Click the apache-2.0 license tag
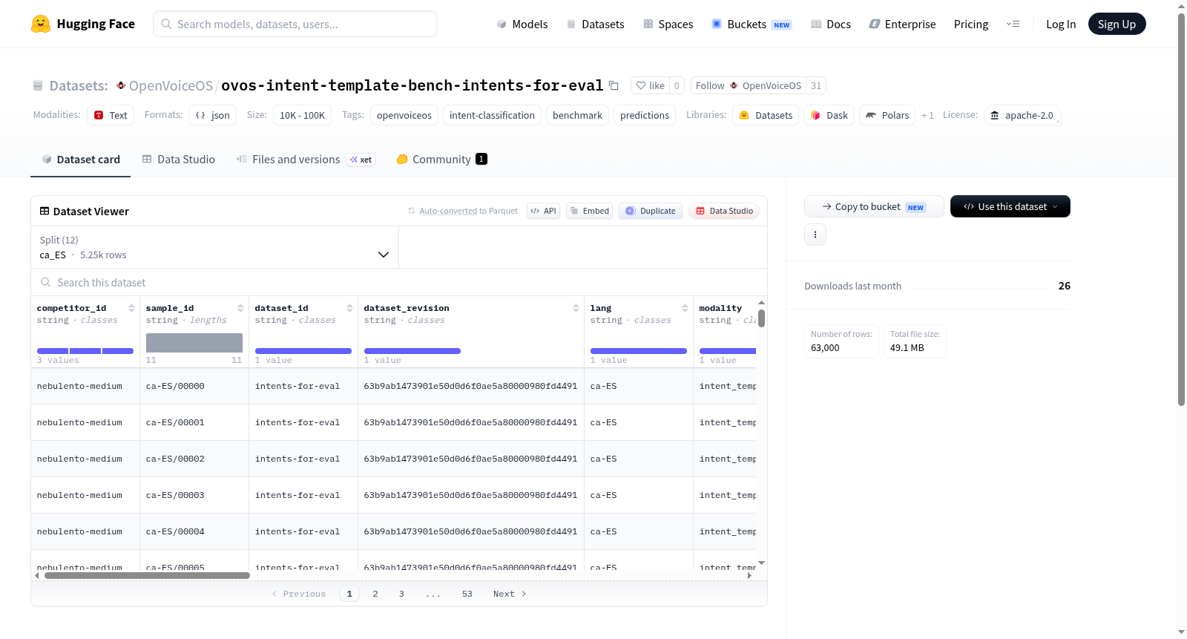This screenshot has width=1187, height=639. tap(1022, 115)
